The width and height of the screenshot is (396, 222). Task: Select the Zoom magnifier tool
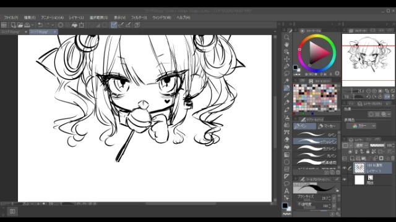[x=286, y=37]
